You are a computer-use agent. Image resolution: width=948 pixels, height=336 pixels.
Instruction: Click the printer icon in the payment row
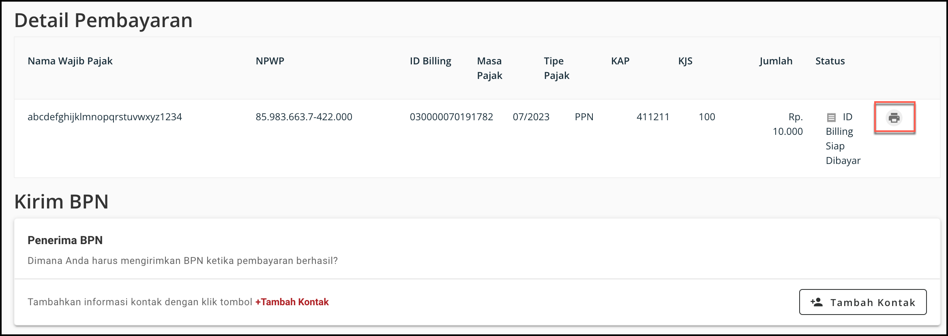pos(894,118)
